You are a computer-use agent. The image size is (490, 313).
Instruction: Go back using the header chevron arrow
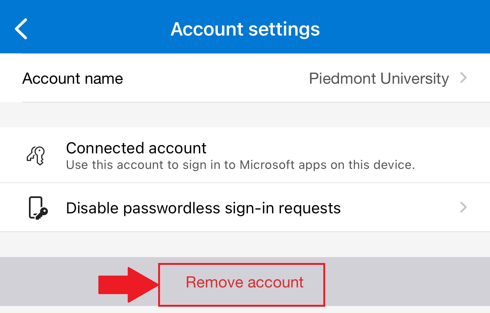(21, 29)
